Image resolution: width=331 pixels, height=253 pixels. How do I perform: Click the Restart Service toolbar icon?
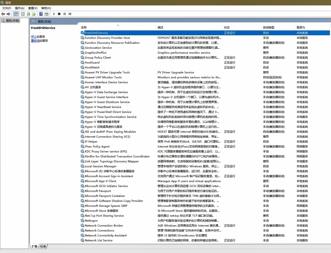point(70,14)
